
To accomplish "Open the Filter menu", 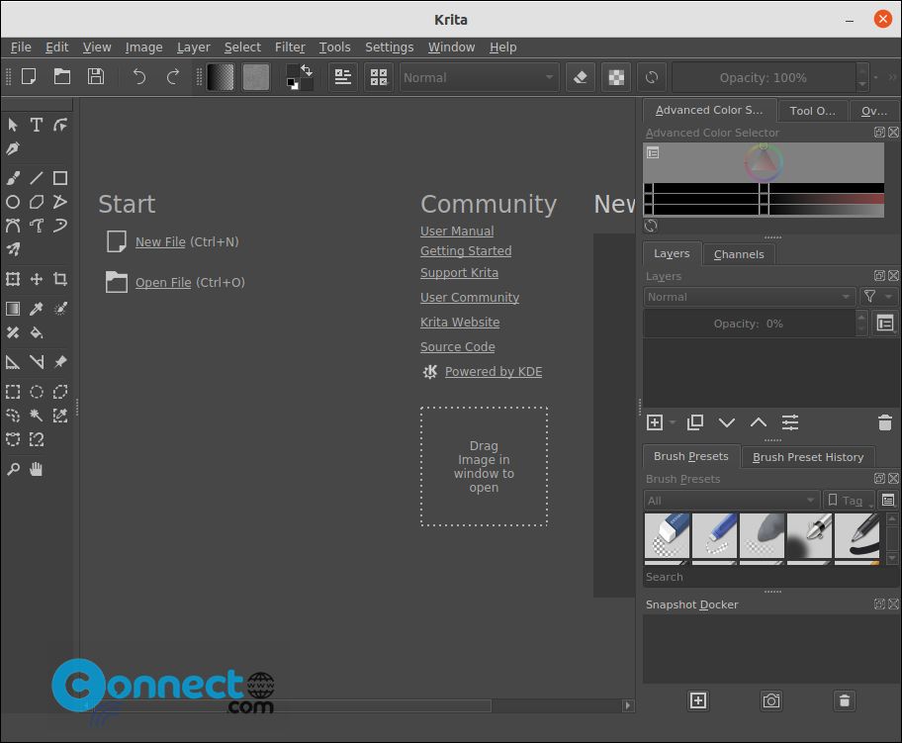I will pos(290,47).
